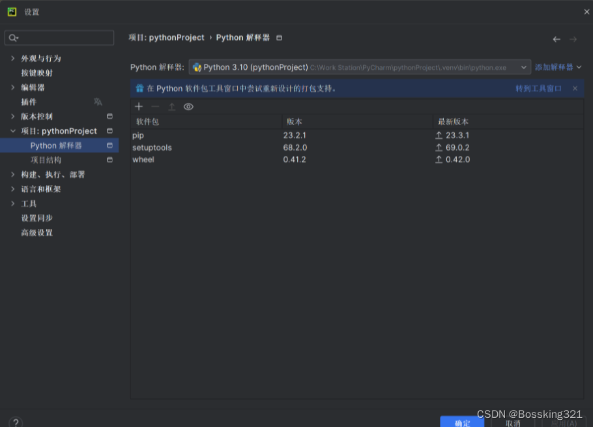This screenshot has width=593, height=427.
Task: Click the 确定 button
Action: coord(462,422)
